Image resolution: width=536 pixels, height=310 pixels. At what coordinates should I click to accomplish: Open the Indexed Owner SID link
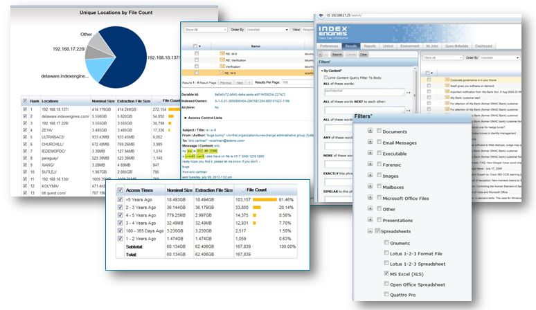click(252, 101)
